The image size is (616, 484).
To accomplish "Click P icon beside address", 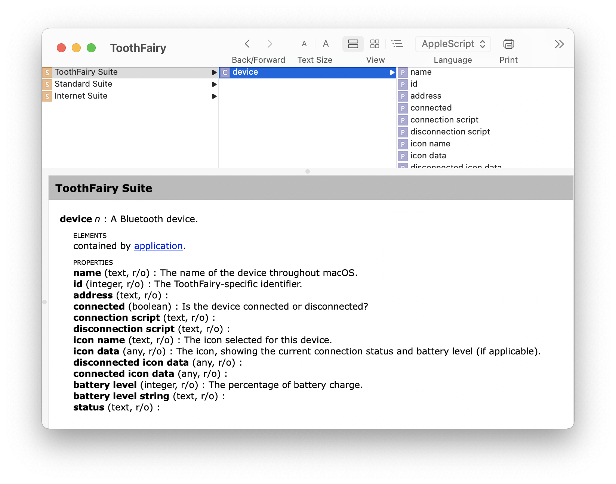I will pos(403,96).
